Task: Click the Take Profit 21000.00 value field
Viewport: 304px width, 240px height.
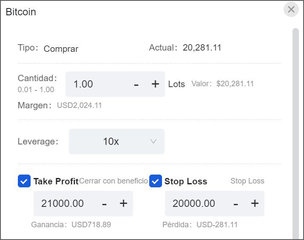Action: click(64, 203)
